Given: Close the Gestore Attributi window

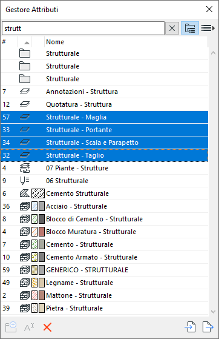Looking at the screenshot, I should coord(209,9).
